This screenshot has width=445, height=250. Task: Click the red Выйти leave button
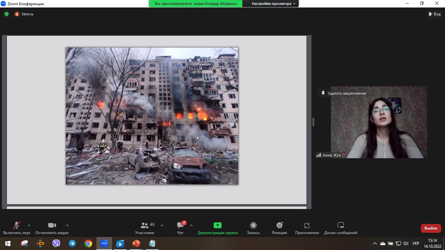pyautogui.click(x=431, y=228)
